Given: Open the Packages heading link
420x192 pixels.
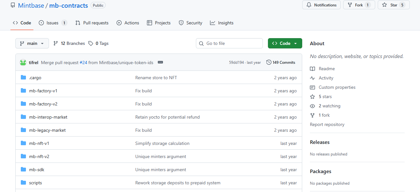Looking at the screenshot, I should 320,171.
